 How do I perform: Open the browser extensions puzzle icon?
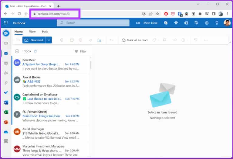tap(200, 14)
